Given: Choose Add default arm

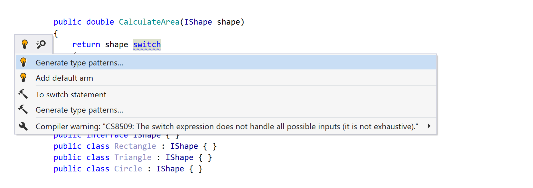Looking at the screenshot, I should (x=226, y=78).
